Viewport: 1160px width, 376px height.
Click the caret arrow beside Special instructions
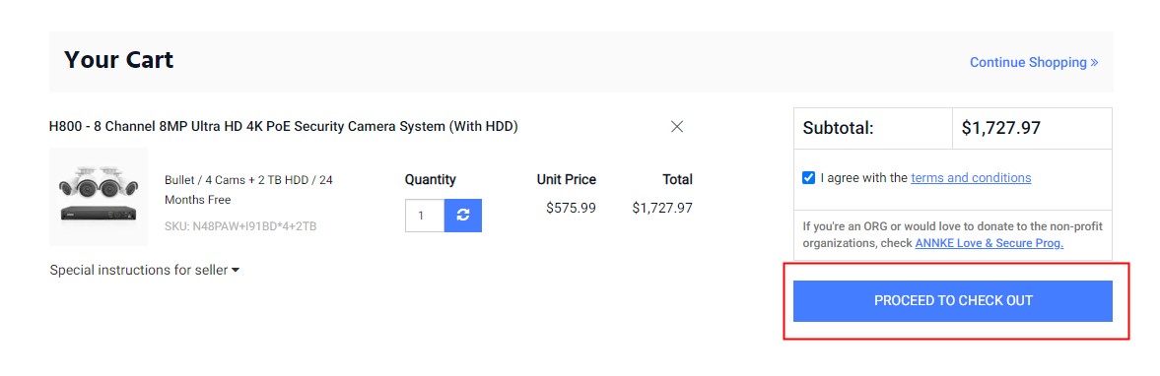[x=236, y=271]
